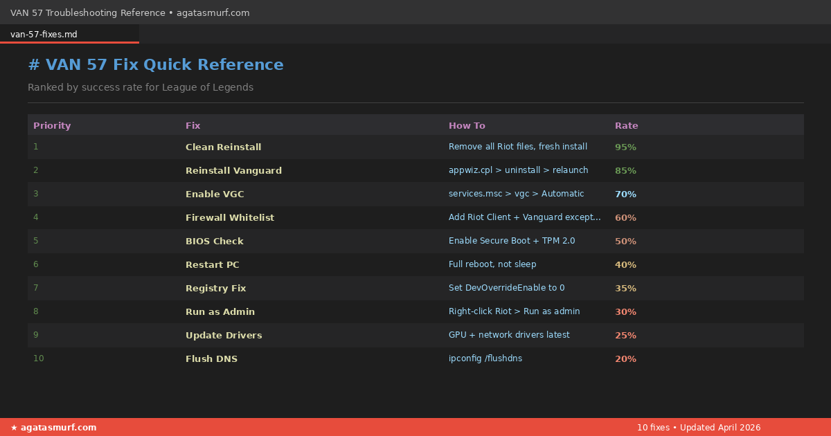Screen dimensions: 831x436
Task: Select the Enable VGC fix name
Action: [215, 194]
